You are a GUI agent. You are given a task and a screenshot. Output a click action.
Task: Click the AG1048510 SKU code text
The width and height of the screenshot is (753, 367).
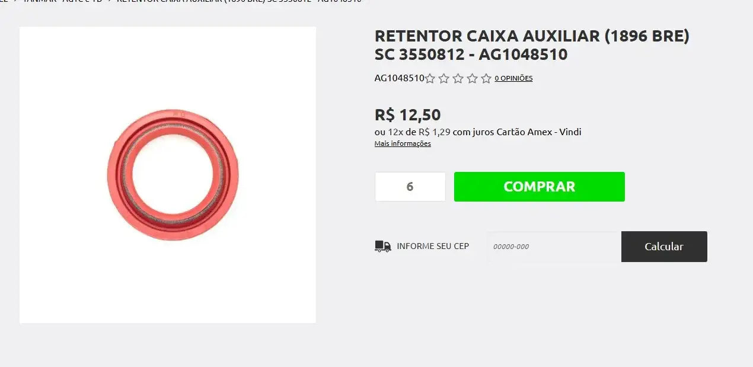[399, 78]
